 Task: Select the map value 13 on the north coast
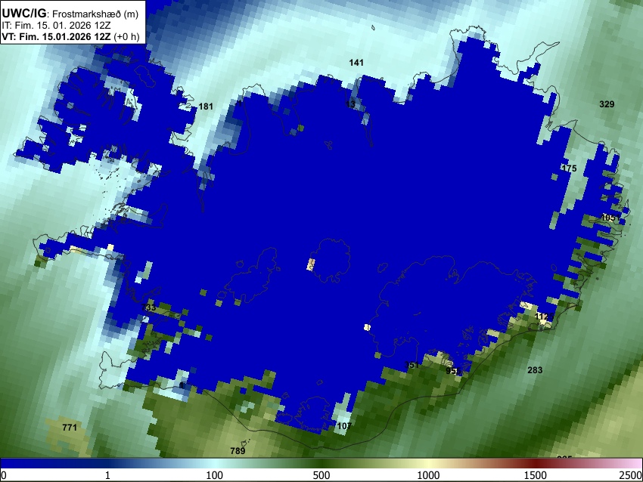350,104
